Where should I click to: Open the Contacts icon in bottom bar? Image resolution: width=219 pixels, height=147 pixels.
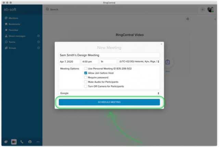click(30, 142)
